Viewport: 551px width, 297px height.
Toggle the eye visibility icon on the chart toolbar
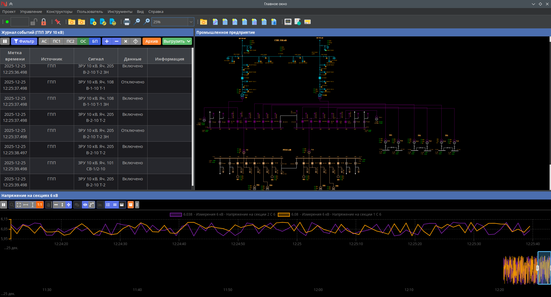(85, 205)
